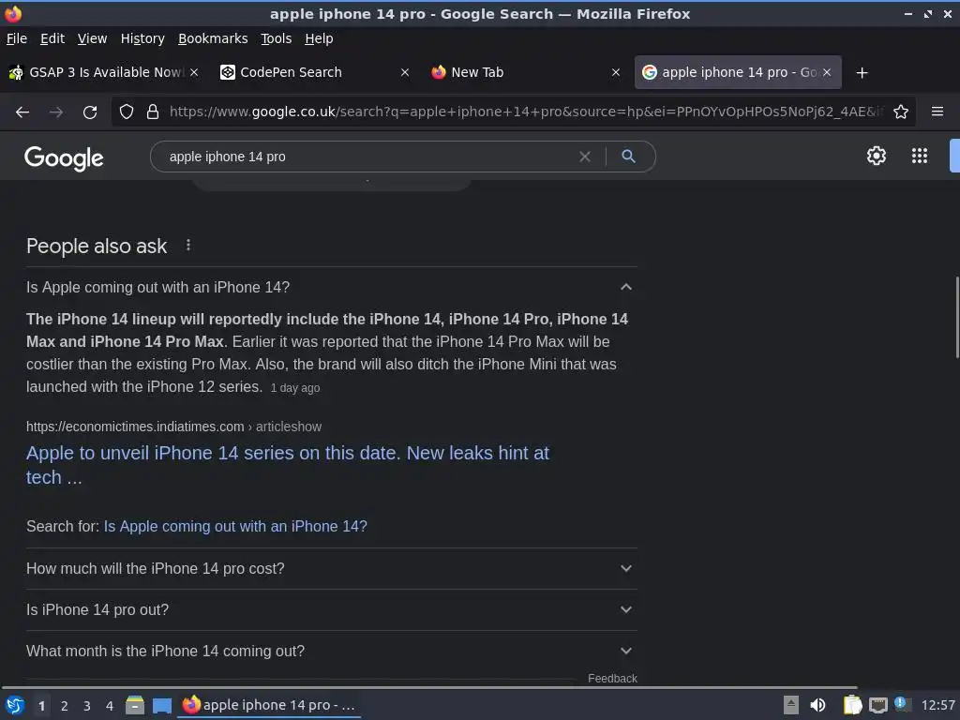
Task: Switch to the New Tab tab
Action: (x=526, y=72)
